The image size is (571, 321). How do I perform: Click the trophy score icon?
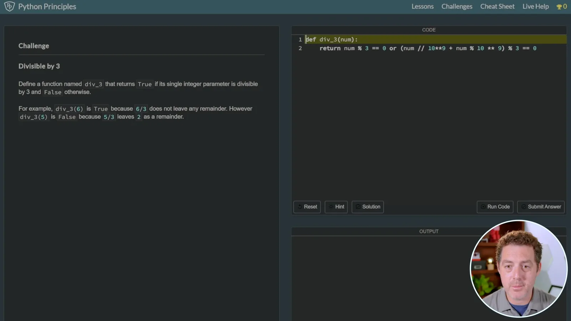(559, 7)
